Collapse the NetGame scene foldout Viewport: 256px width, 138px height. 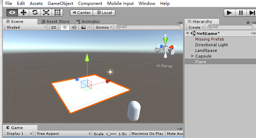(188, 34)
